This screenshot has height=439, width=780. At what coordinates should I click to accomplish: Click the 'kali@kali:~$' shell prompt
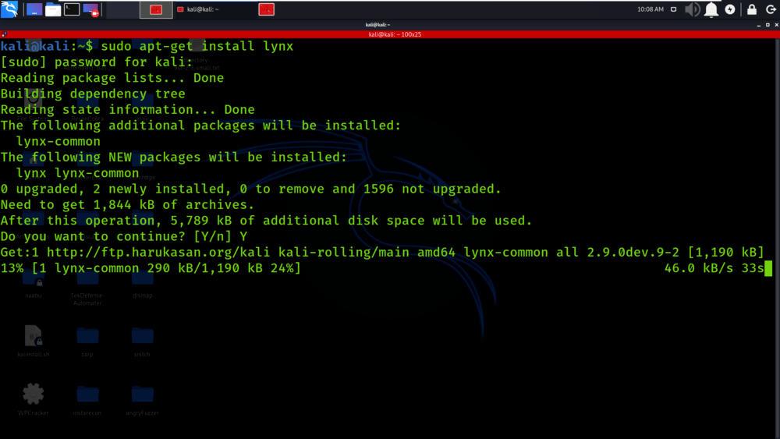coord(47,46)
